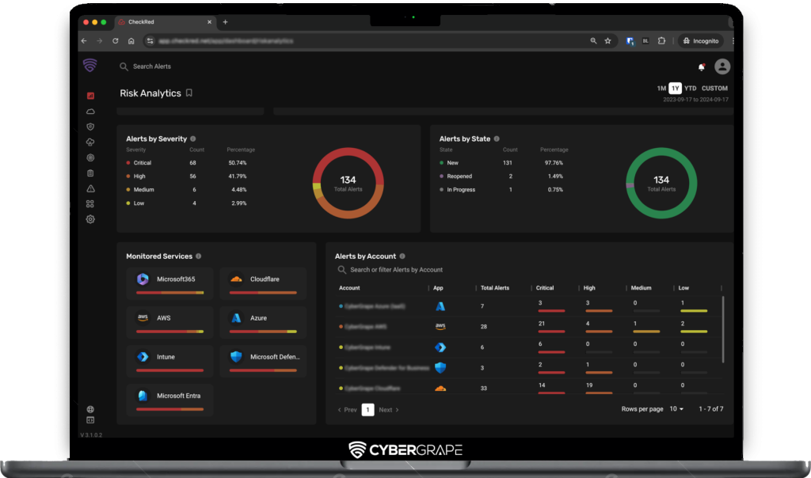811x478 pixels.
Task: Open the Rows per page dropdown
Action: [x=676, y=409]
